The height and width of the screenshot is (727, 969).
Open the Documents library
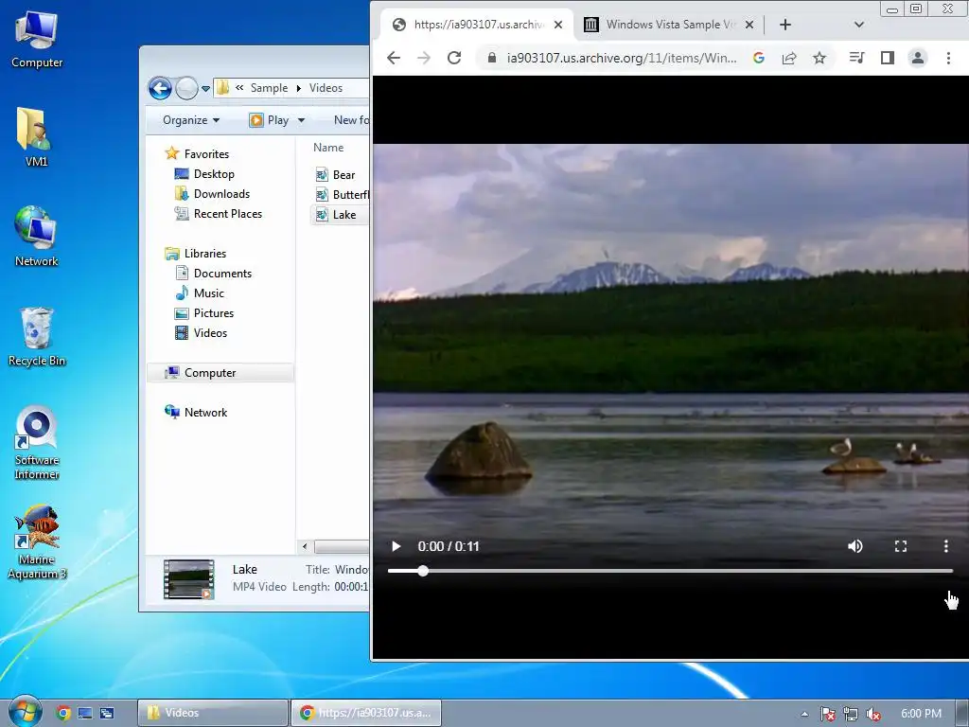tap(213, 274)
